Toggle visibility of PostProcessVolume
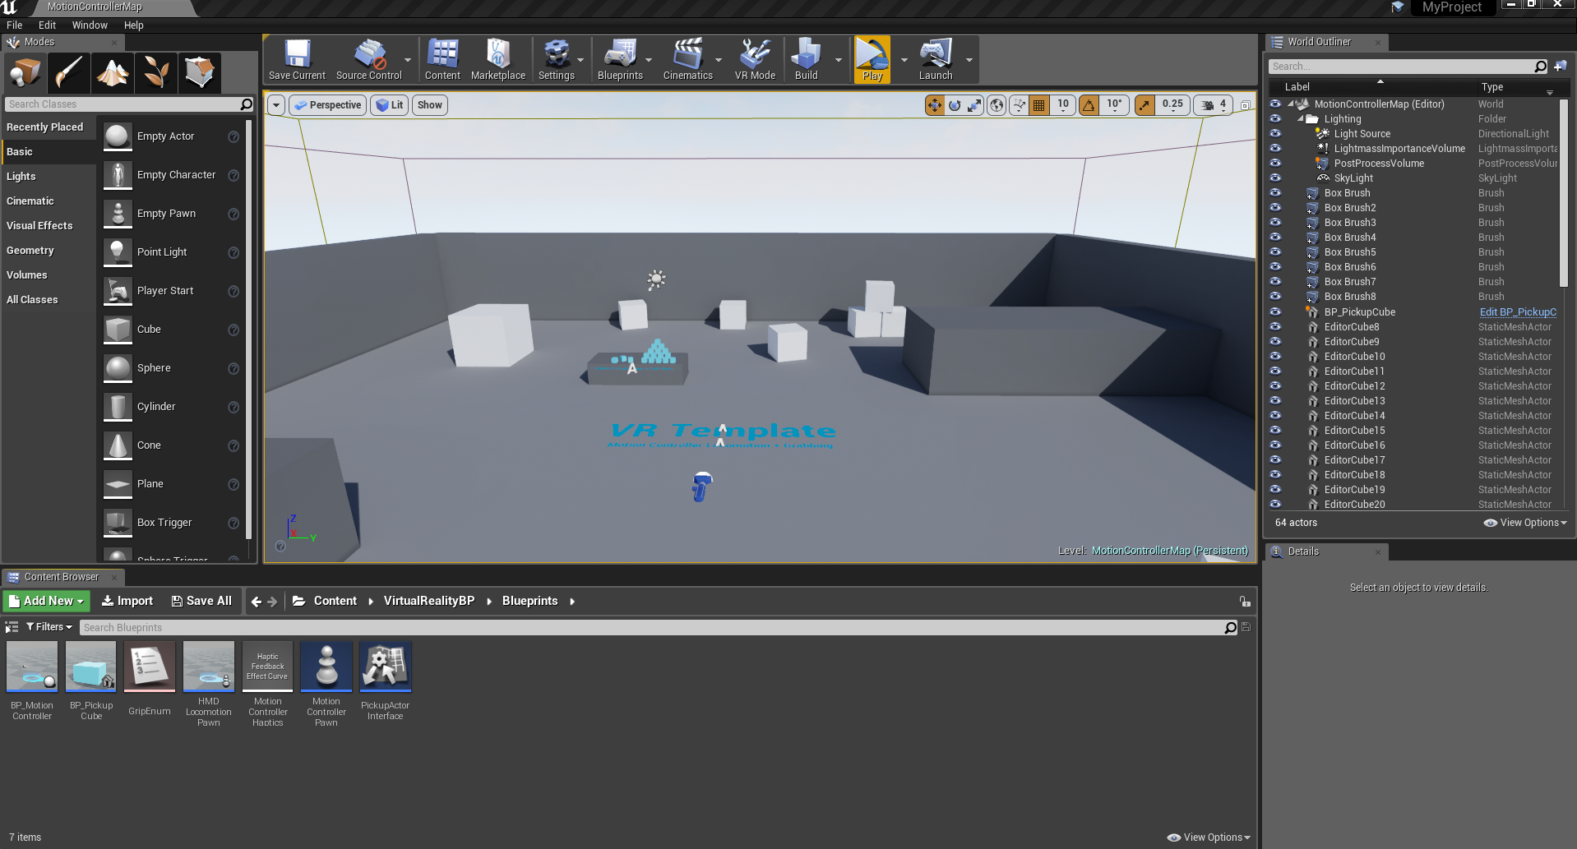This screenshot has width=1577, height=849. click(1275, 163)
